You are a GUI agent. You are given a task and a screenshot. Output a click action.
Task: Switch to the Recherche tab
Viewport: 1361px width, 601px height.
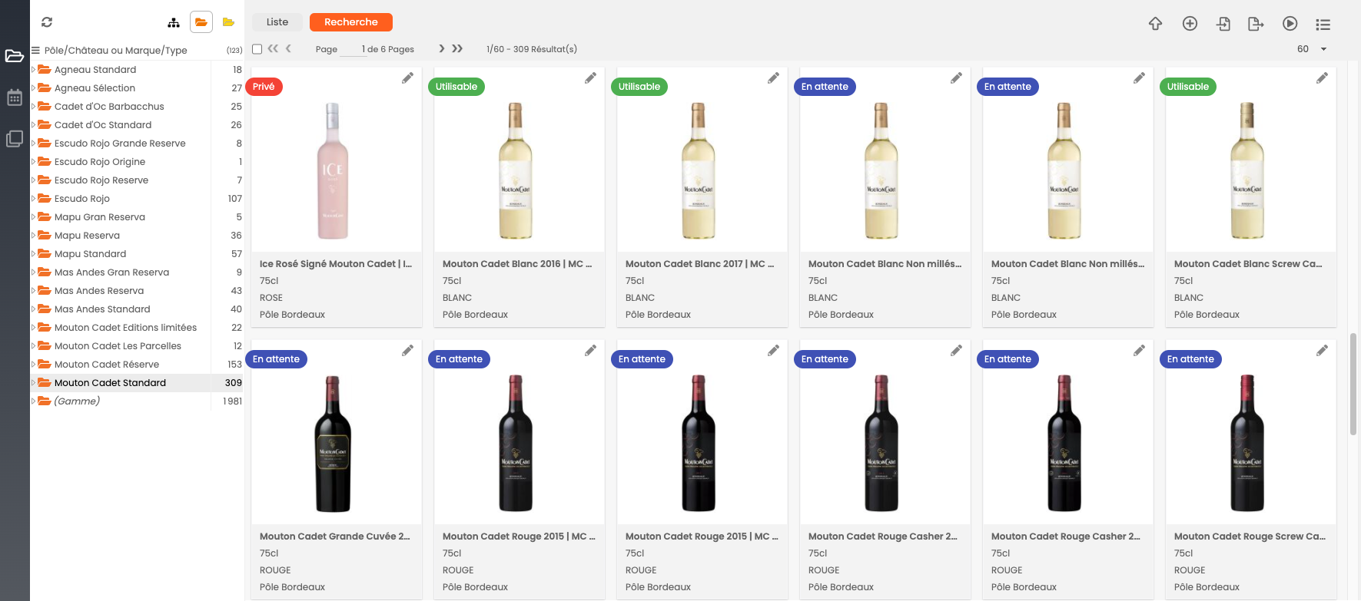[x=351, y=22]
